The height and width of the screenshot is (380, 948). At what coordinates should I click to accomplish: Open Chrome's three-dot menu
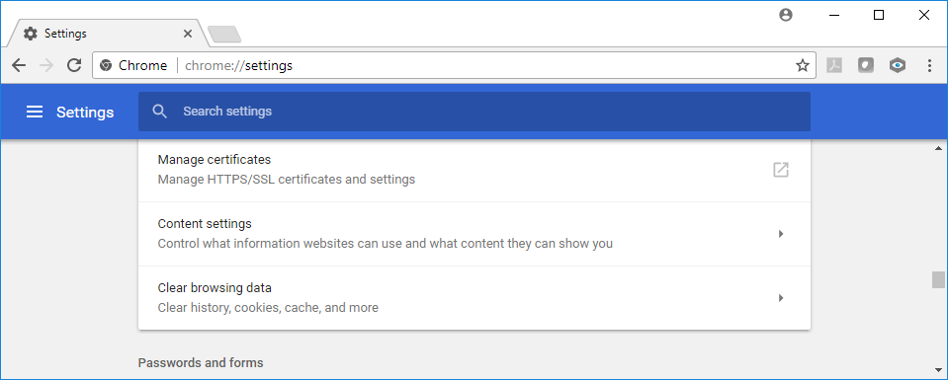click(930, 65)
